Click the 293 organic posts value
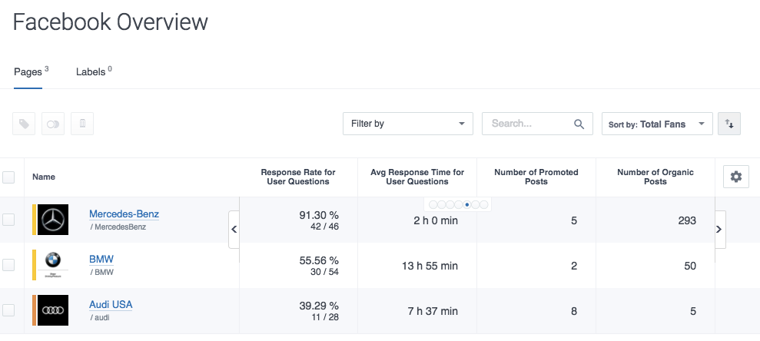 click(x=687, y=221)
